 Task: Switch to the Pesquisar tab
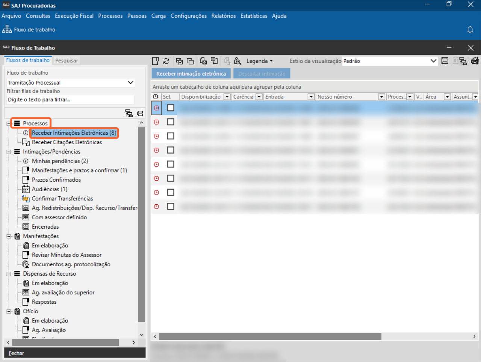click(67, 60)
